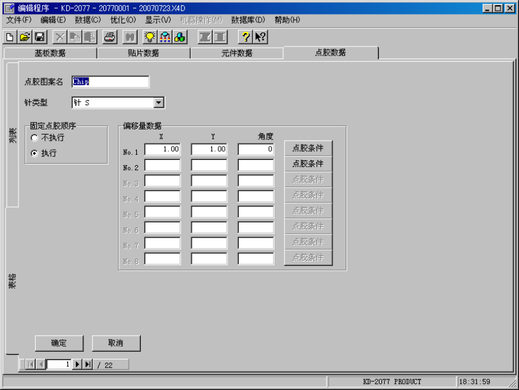Click the 18:31:59 clock in status bar

click(474, 382)
